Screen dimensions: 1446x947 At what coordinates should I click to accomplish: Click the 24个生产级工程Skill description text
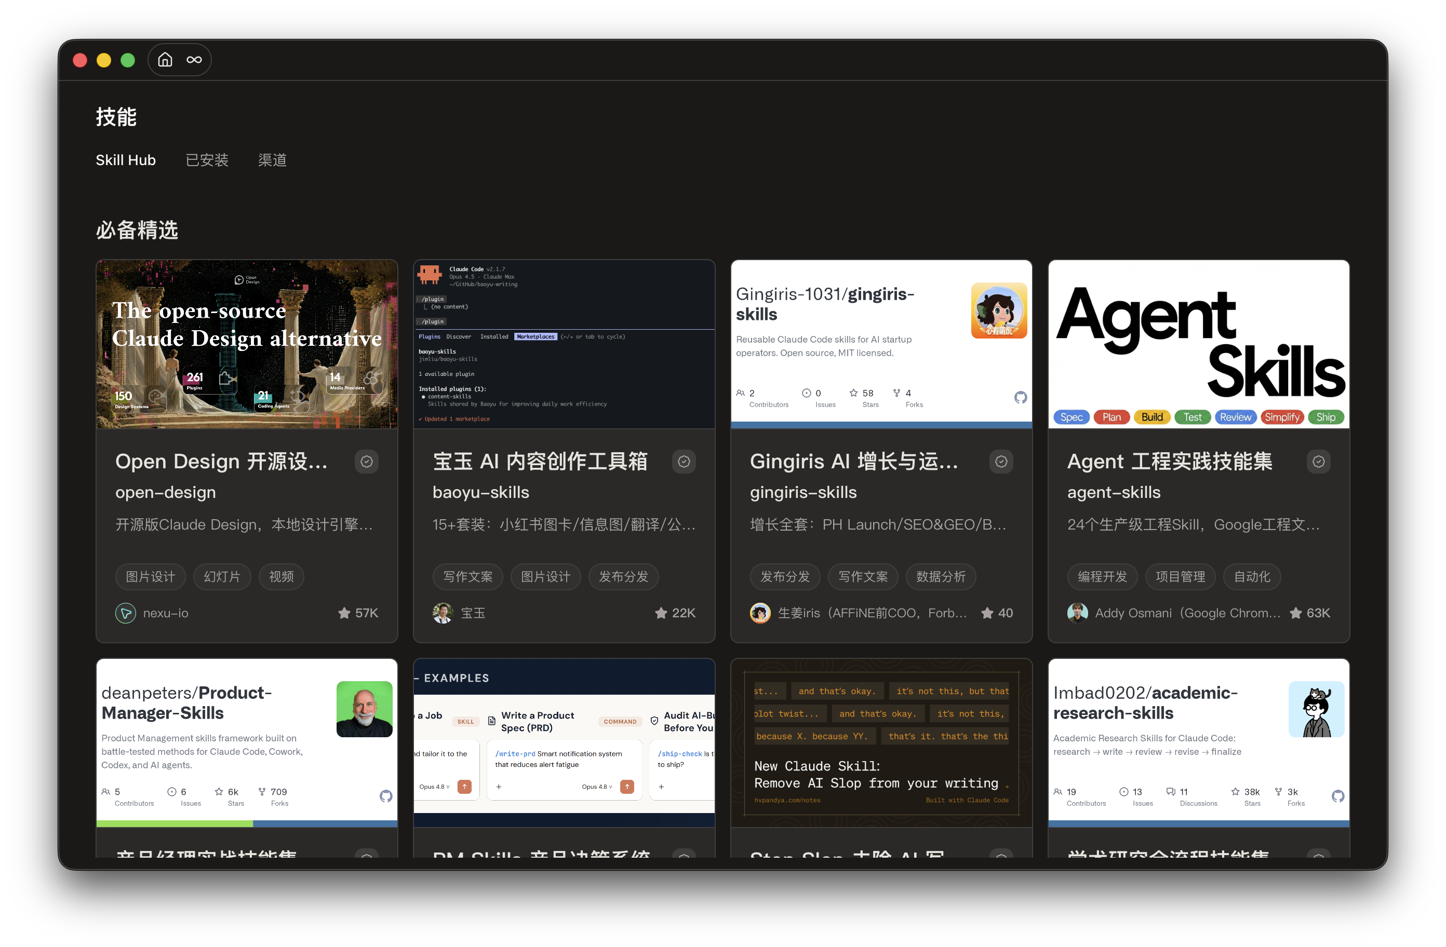pyautogui.click(x=1194, y=524)
